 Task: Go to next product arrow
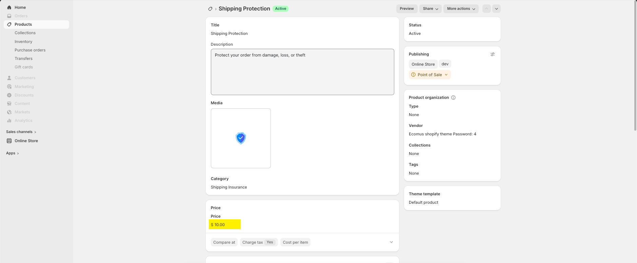pos(496,9)
